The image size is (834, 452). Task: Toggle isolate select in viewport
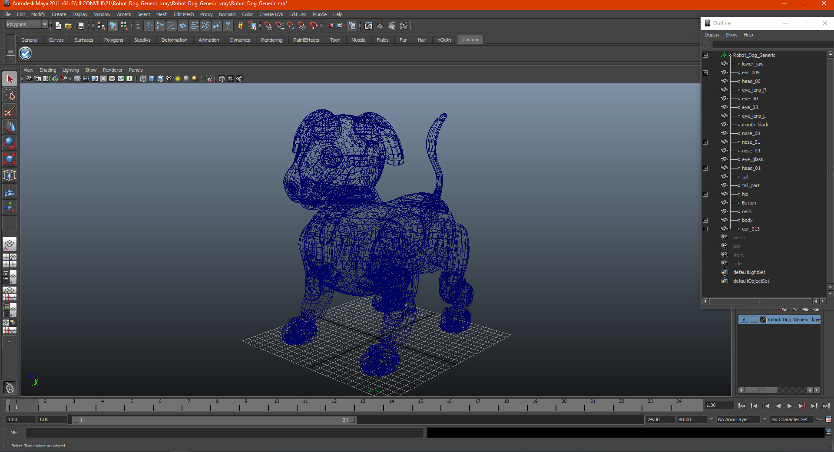[x=209, y=79]
